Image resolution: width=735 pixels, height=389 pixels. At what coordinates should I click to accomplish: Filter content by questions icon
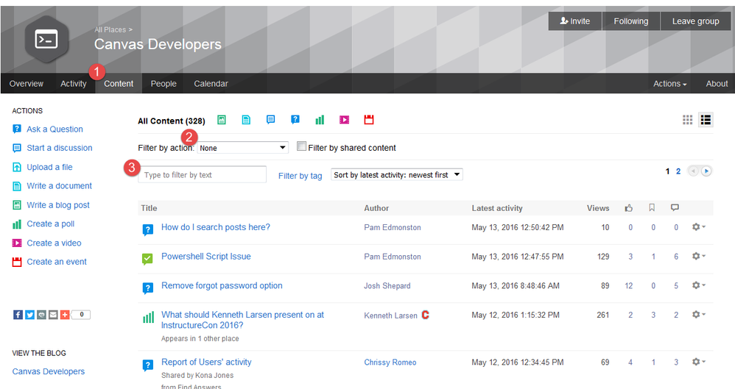click(295, 120)
